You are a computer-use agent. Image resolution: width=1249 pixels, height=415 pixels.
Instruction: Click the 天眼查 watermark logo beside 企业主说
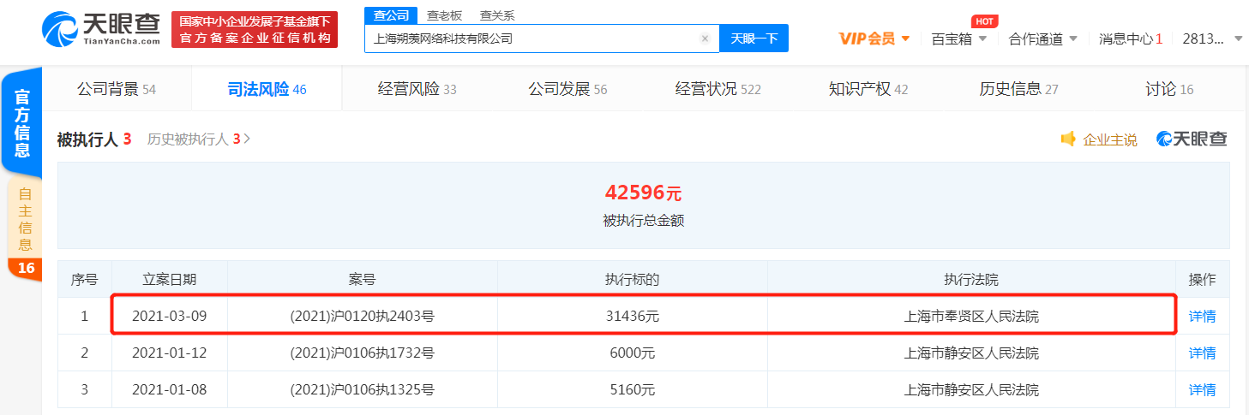pyautogui.click(x=1192, y=139)
